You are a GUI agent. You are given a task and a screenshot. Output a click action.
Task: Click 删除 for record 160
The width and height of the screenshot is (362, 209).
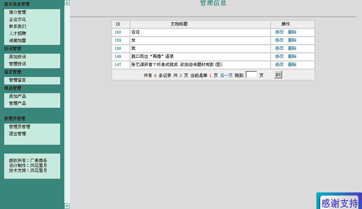(x=292, y=32)
